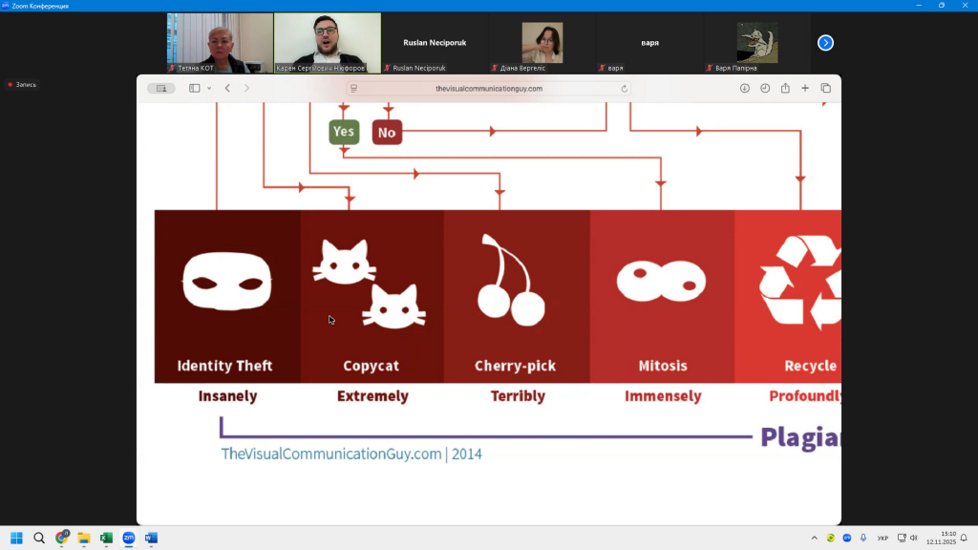The image size is (978, 550).
Task: Open Excel from the taskbar
Action: [x=106, y=538]
